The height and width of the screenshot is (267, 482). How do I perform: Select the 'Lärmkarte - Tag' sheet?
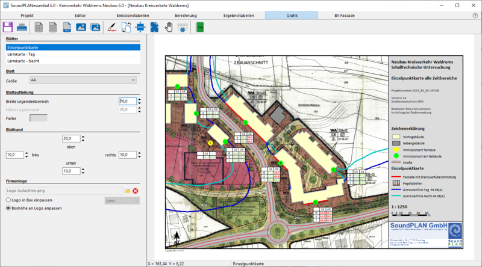[73, 54]
